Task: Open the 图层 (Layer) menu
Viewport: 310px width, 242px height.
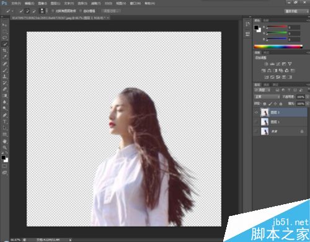Action: pos(55,4)
